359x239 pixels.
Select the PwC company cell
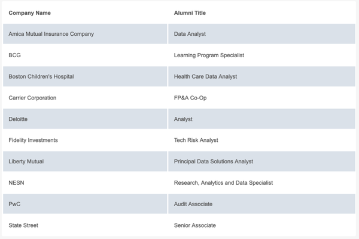[x=85, y=204]
